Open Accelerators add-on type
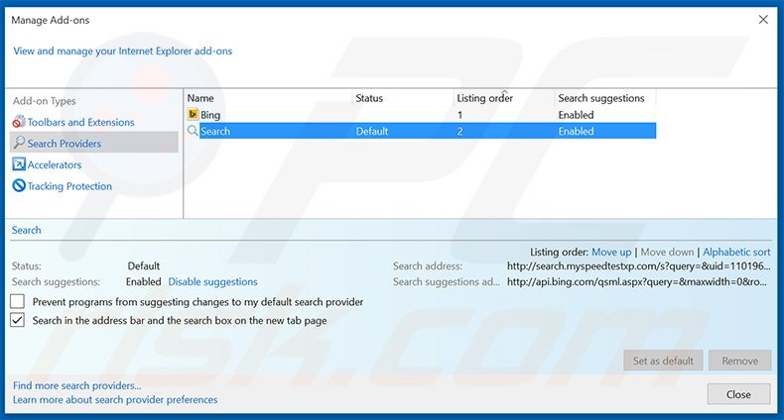The image size is (784, 420). coord(55,164)
